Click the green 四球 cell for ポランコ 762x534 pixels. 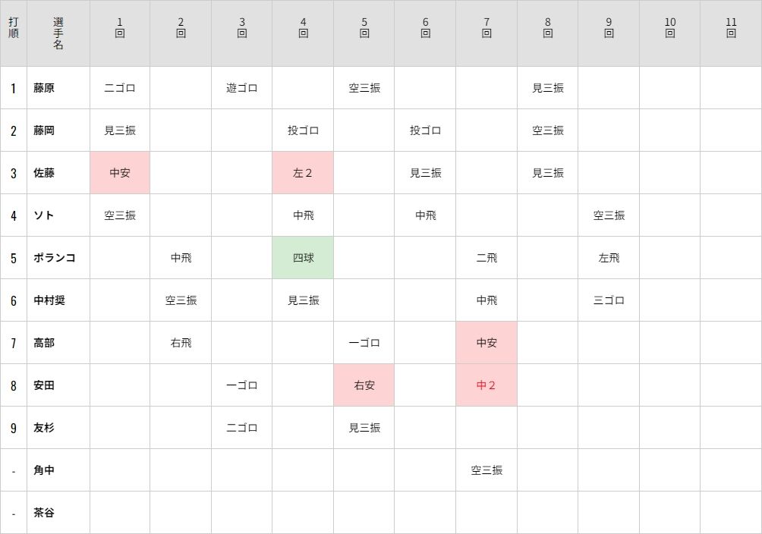pos(303,258)
